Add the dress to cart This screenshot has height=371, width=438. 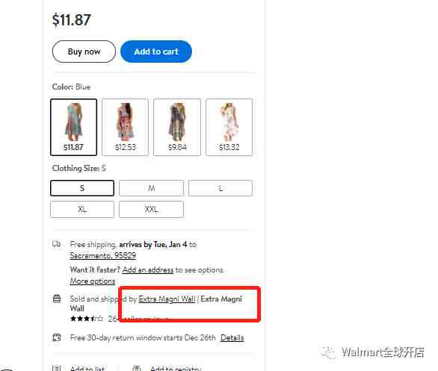(x=156, y=52)
